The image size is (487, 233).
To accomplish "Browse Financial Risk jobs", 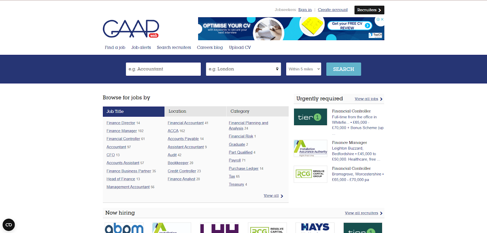I will pos(241,136).
